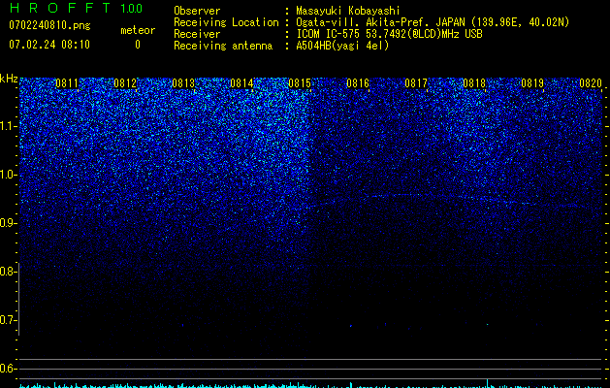
Task: Click the Receiving Location label
Action: pyautogui.click(x=226, y=22)
